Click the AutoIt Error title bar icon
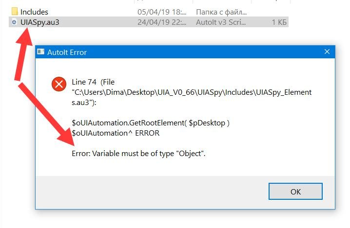 tap(41, 52)
